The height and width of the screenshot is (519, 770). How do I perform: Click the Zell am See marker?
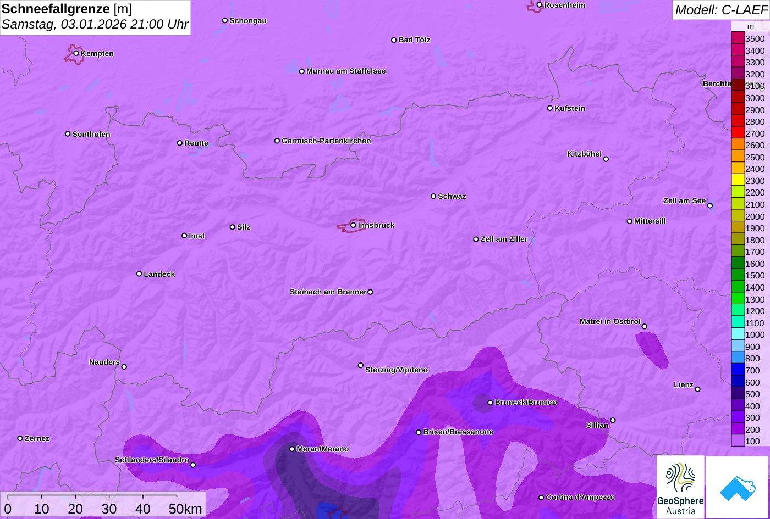pyautogui.click(x=710, y=205)
